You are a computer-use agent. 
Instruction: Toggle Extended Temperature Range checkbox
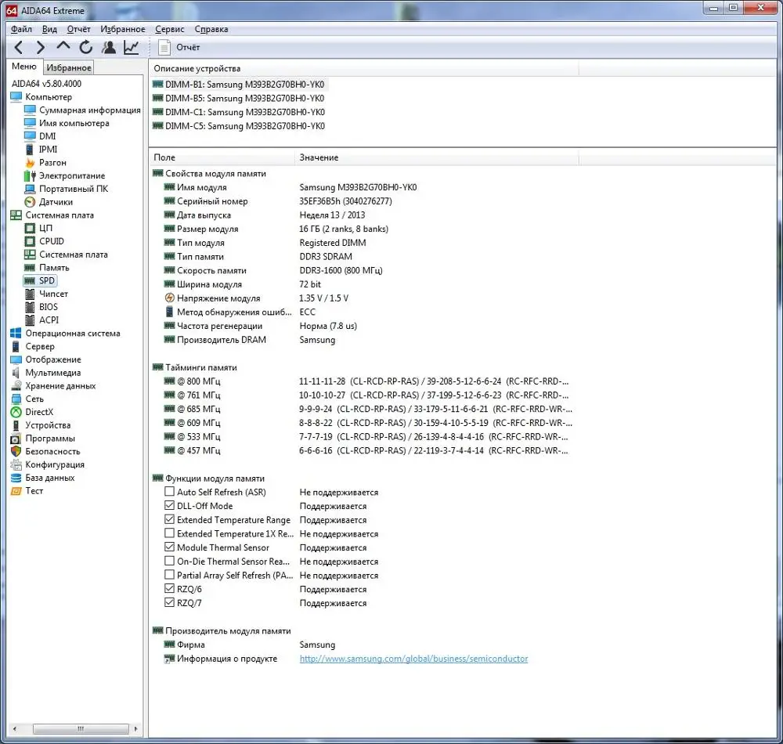click(169, 519)
